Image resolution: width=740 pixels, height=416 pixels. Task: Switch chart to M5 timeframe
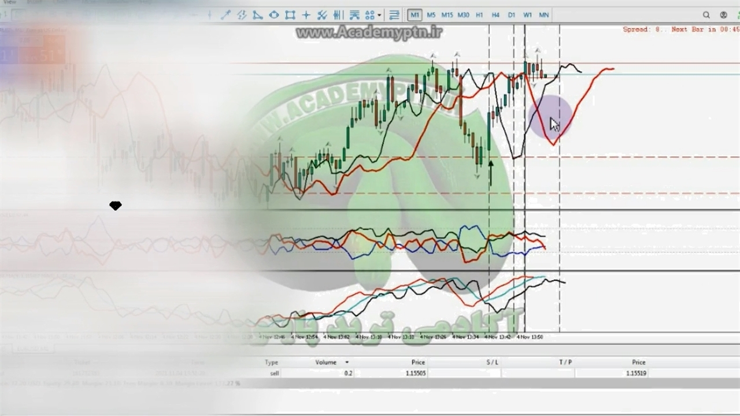tap(431, 15)
